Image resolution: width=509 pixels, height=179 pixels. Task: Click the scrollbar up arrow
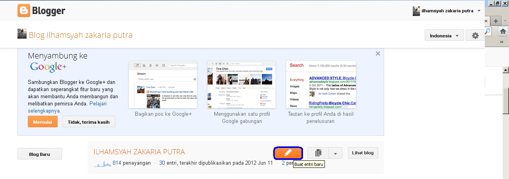pyautogui.click(x=505, y=70)
